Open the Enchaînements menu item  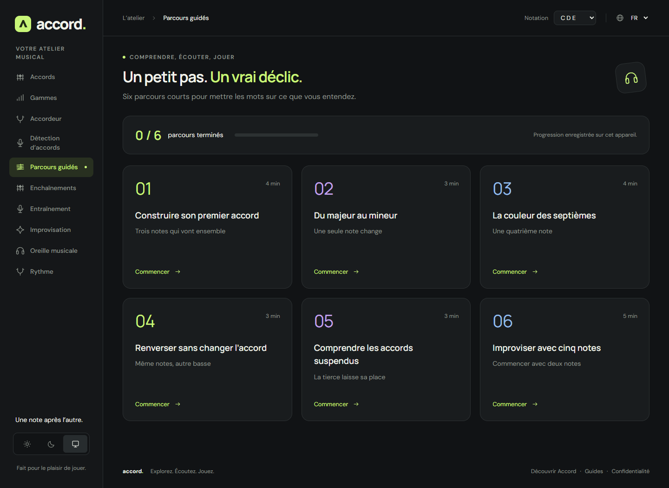(51, 188)
